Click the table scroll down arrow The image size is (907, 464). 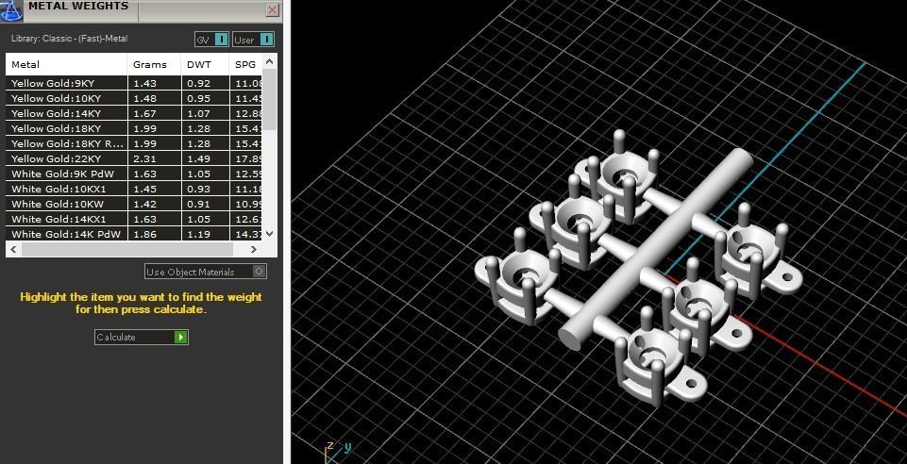click(x=270, y=234)
